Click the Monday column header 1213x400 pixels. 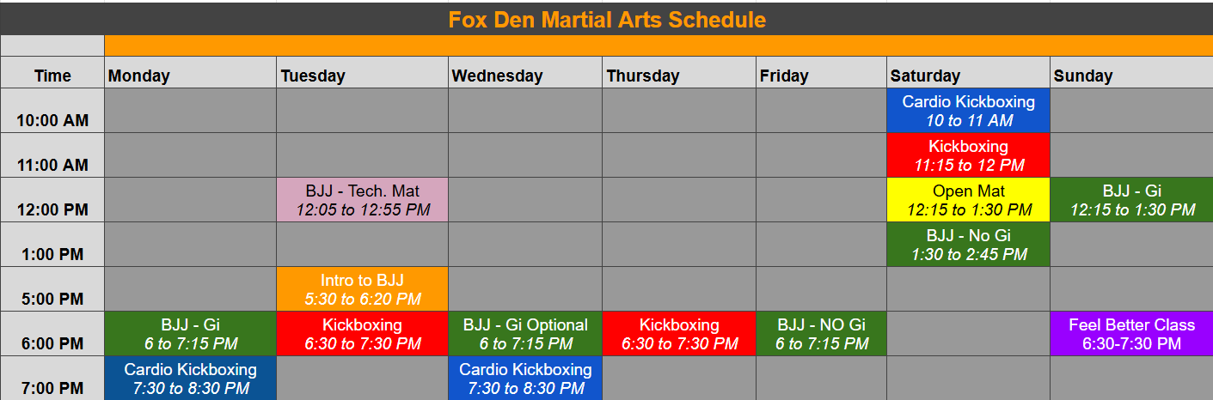190,73
